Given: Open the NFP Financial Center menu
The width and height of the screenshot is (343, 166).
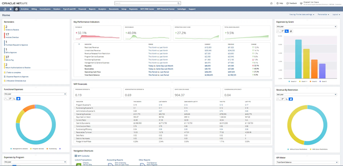Looking at the screenshot, I should click(166, 9).
